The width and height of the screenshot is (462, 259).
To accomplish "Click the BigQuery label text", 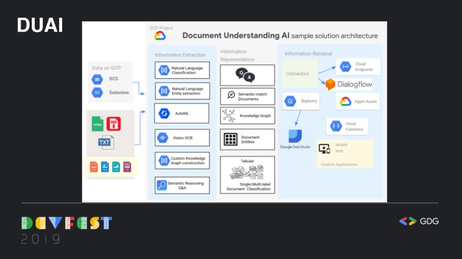I will pos(309,101).
